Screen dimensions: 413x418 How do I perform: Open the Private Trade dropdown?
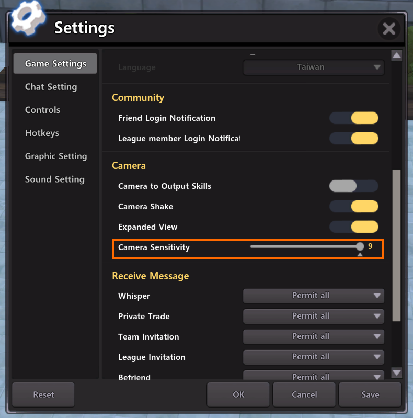point(314,317)
